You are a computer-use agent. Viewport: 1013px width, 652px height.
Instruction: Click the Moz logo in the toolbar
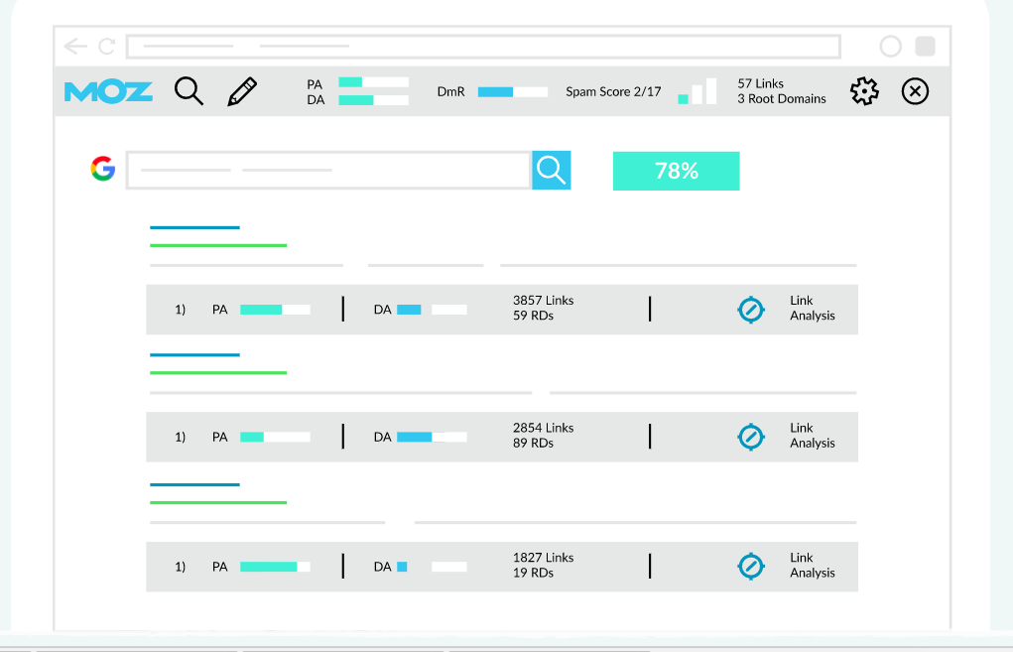pos(107,91)
